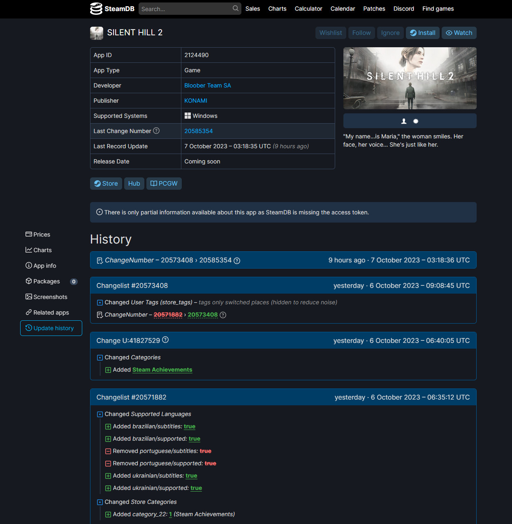Open the KONAMI publisher link
The width and height of the screenshot is (512, 524).
pyautogui.click(x=196, y=101)
